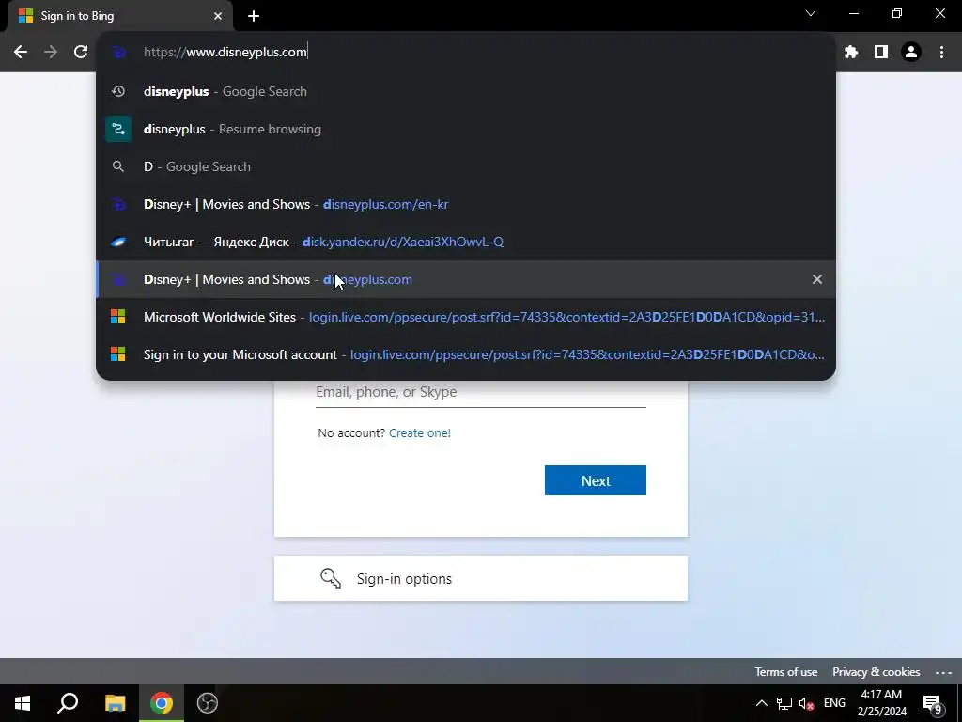
Task: Click Microsoft logo beside Worldwide Sites
Action: tap(117, 317)
